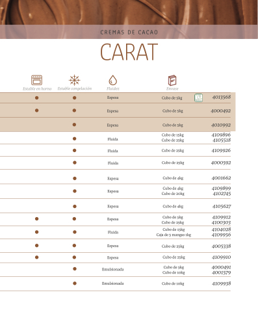
Task: Click the freezing-stable dot in the 4010992 row
Action: [74, 125]
